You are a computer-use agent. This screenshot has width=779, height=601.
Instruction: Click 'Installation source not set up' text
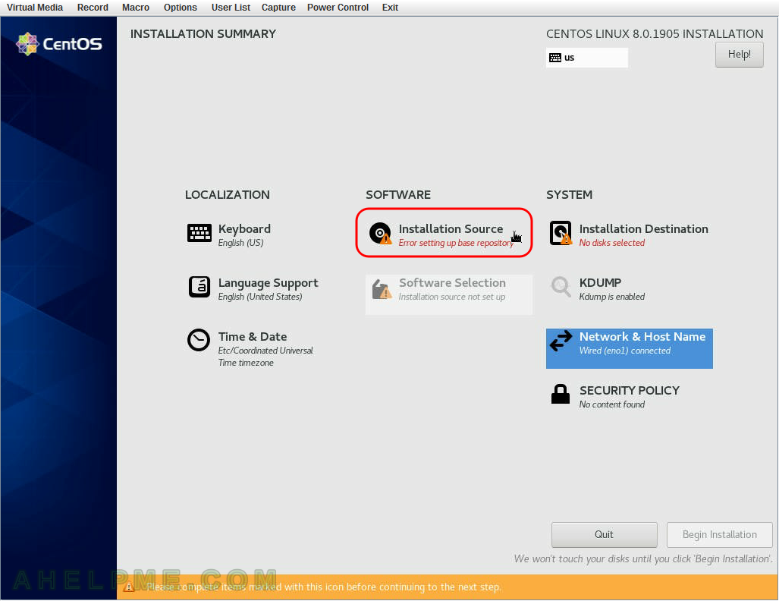point(451,297)
